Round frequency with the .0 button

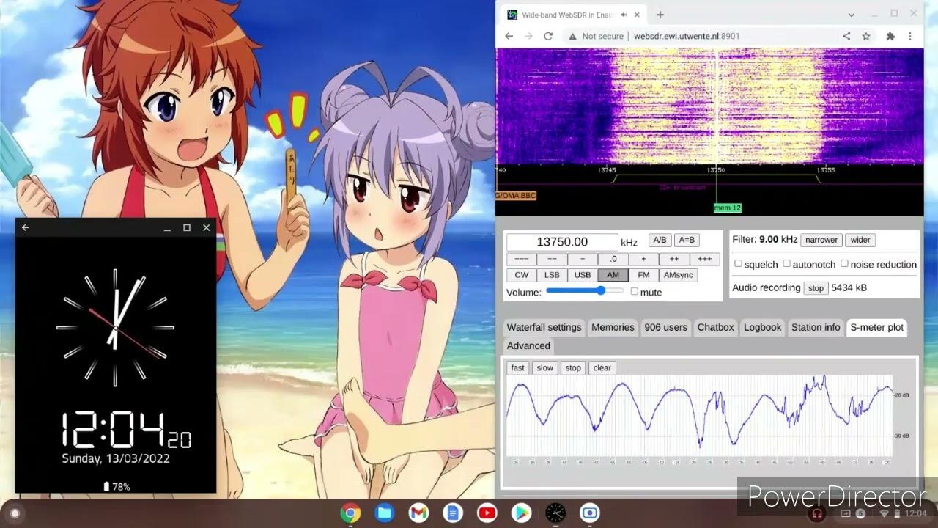pos(613,259)
